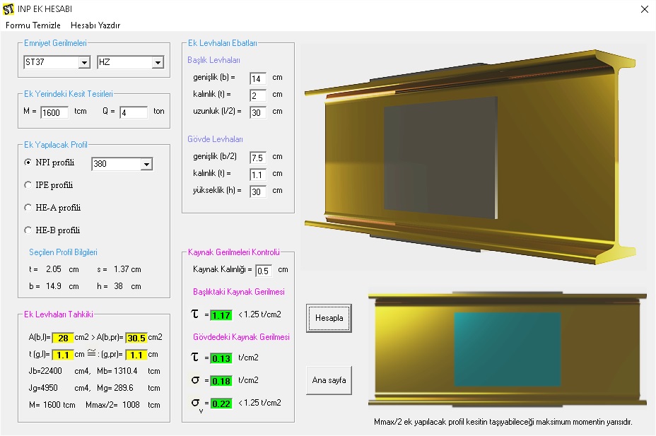
Task: Click the Mmax/2= 1008 value text
Action: click(x=112, y=405)
